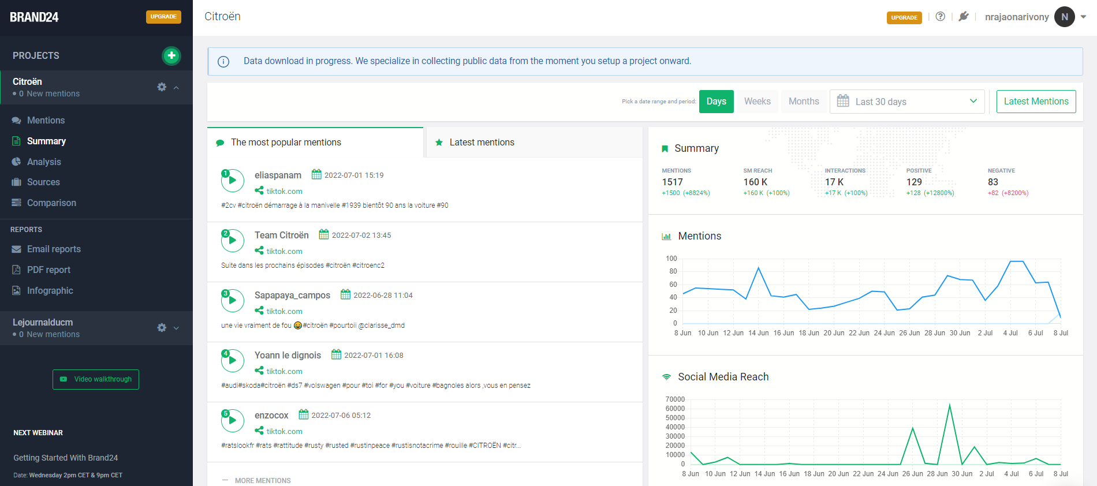Click the Comparison list icon
This screenshot has width=1097, height=486.
pos(16,203)
